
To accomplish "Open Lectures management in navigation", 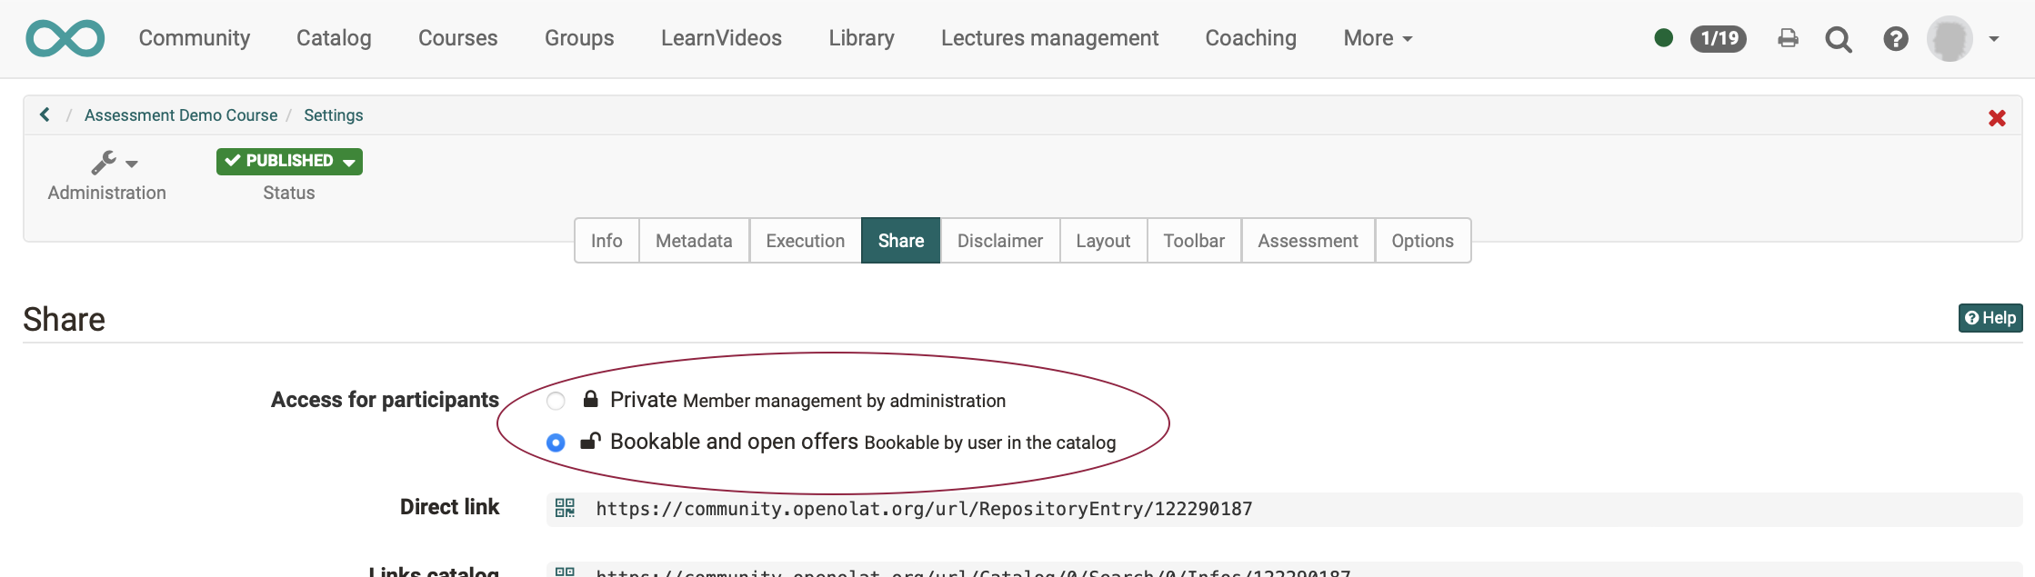I will coord(1049,38).
